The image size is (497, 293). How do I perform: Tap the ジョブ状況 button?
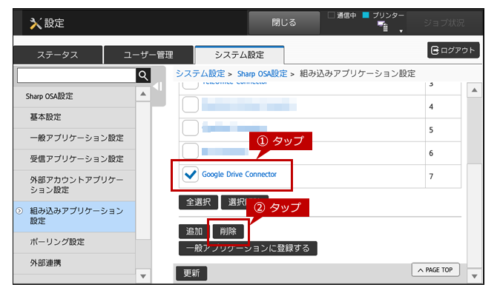coord(444,23)
